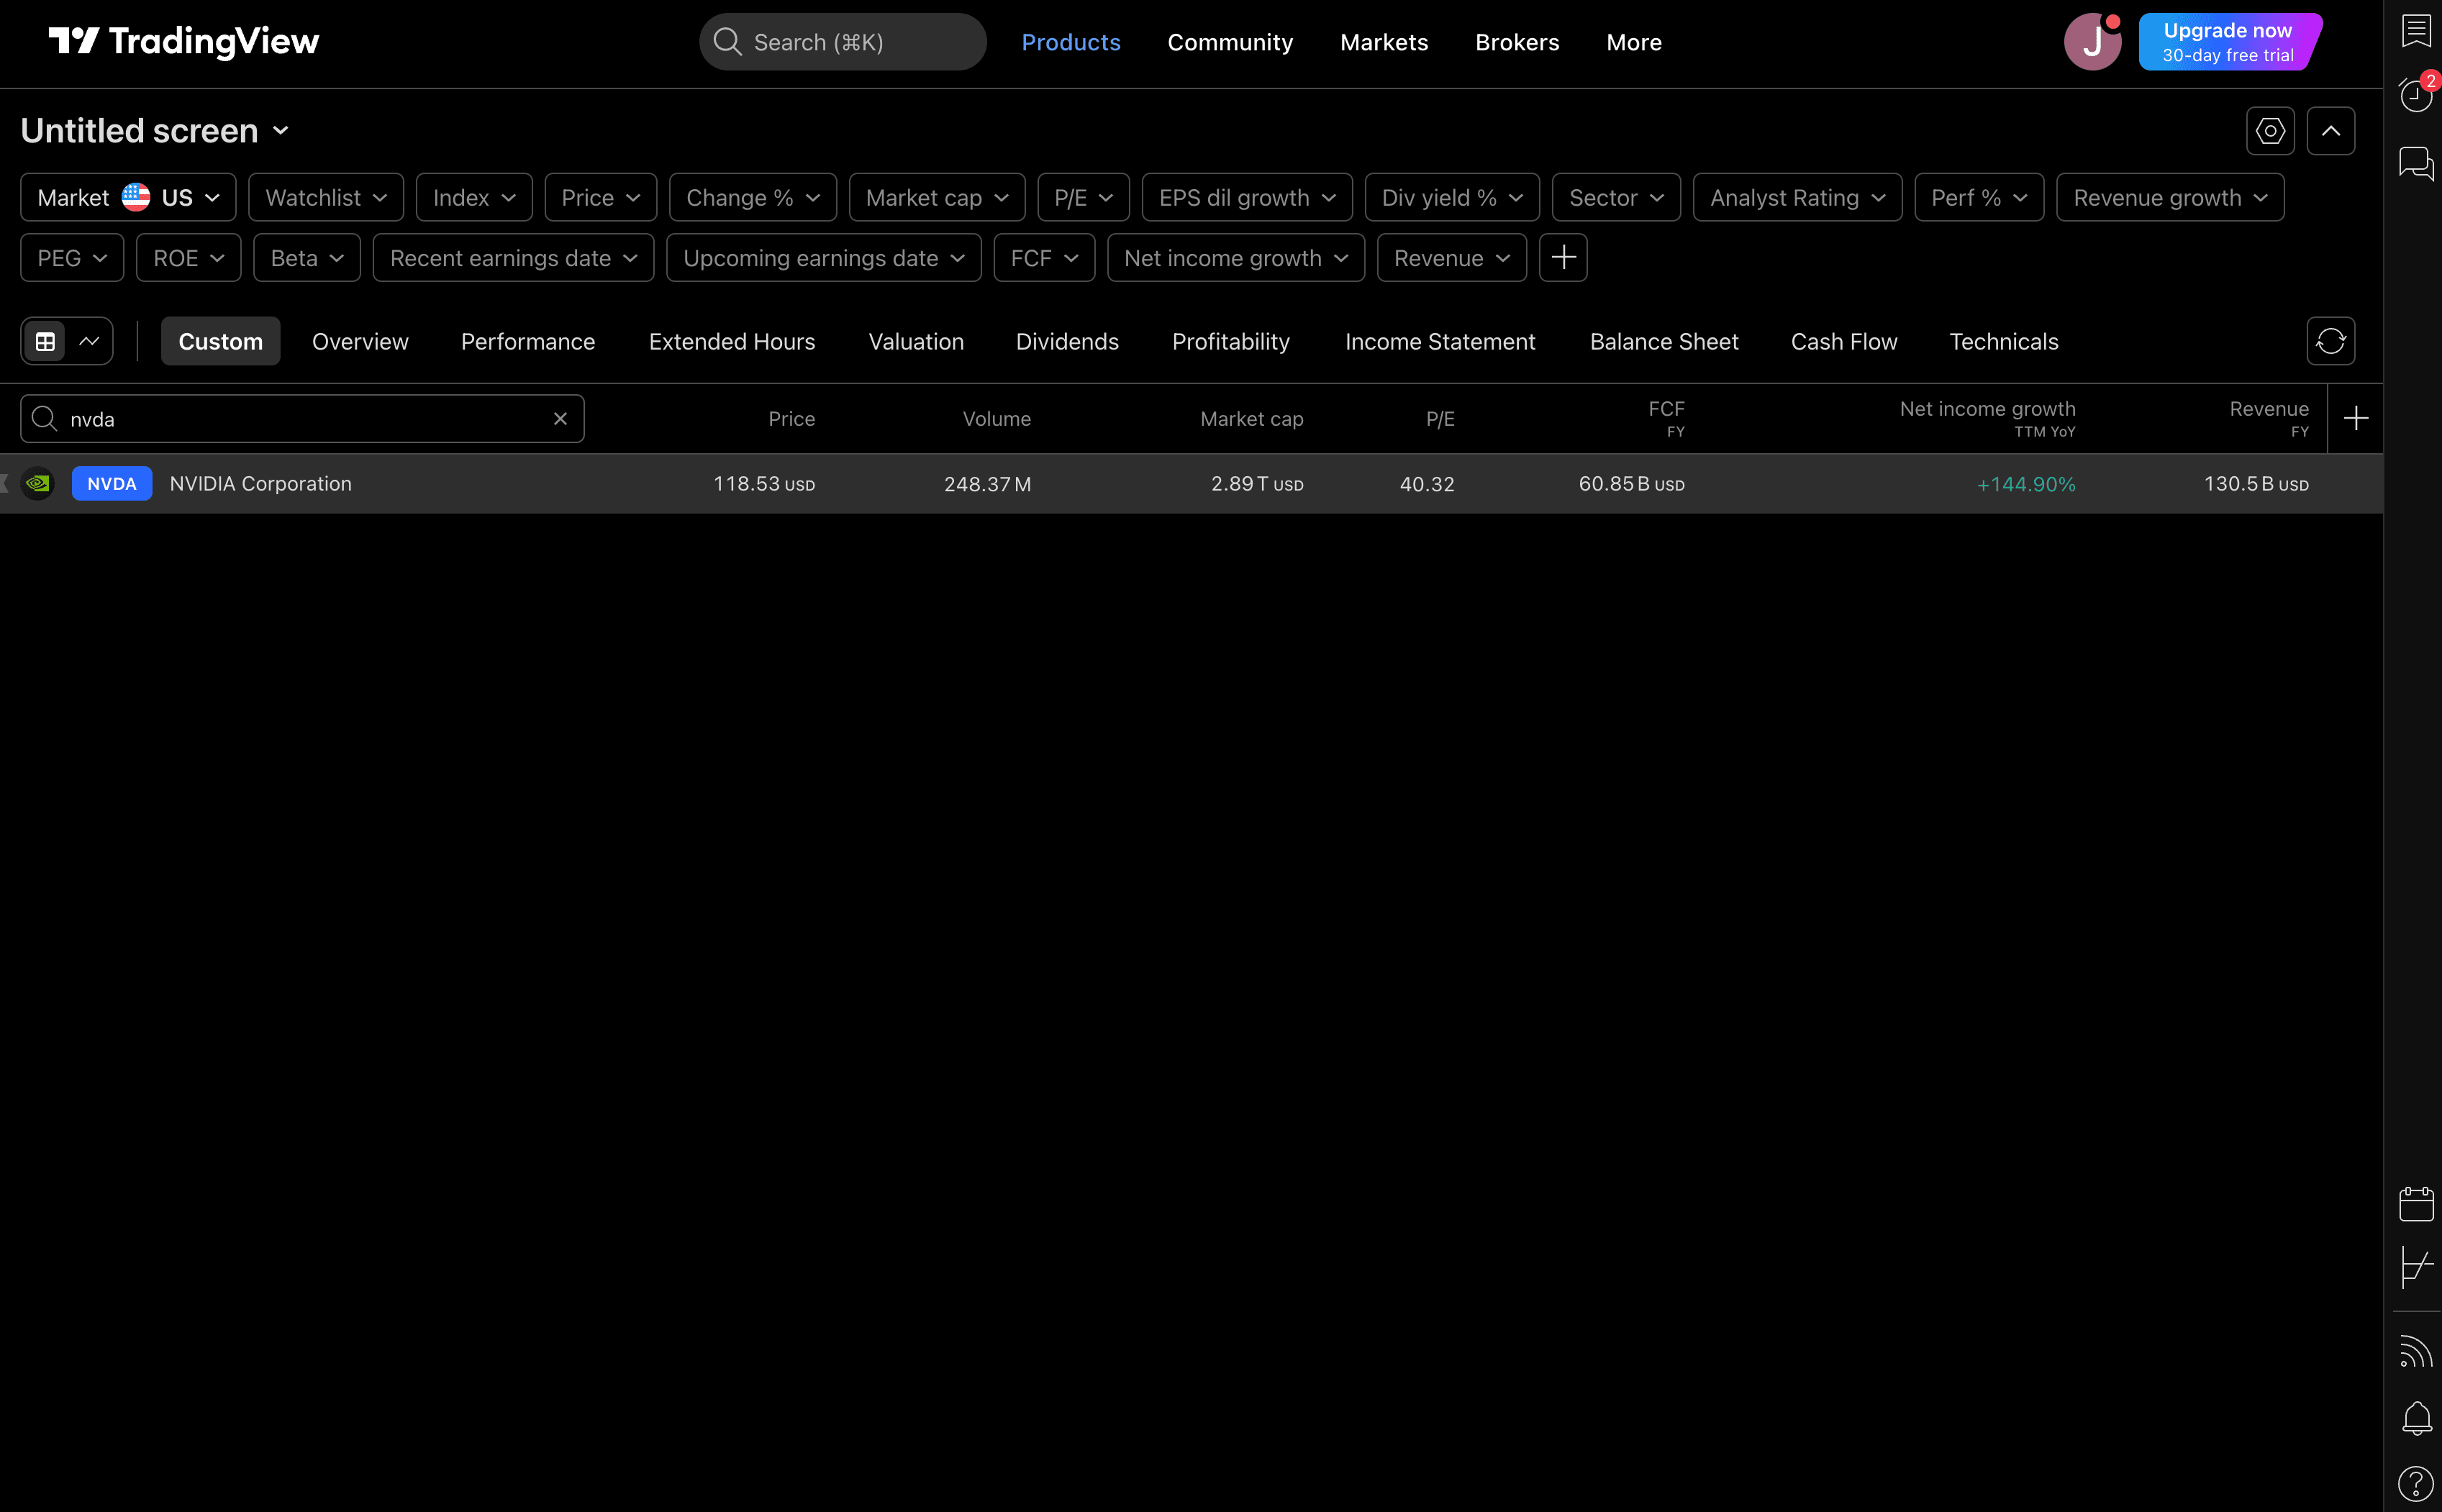The width and height of the screenshot is (2442, 1512).
Task: Clear the nvda search field text
Action: [560, 419]
